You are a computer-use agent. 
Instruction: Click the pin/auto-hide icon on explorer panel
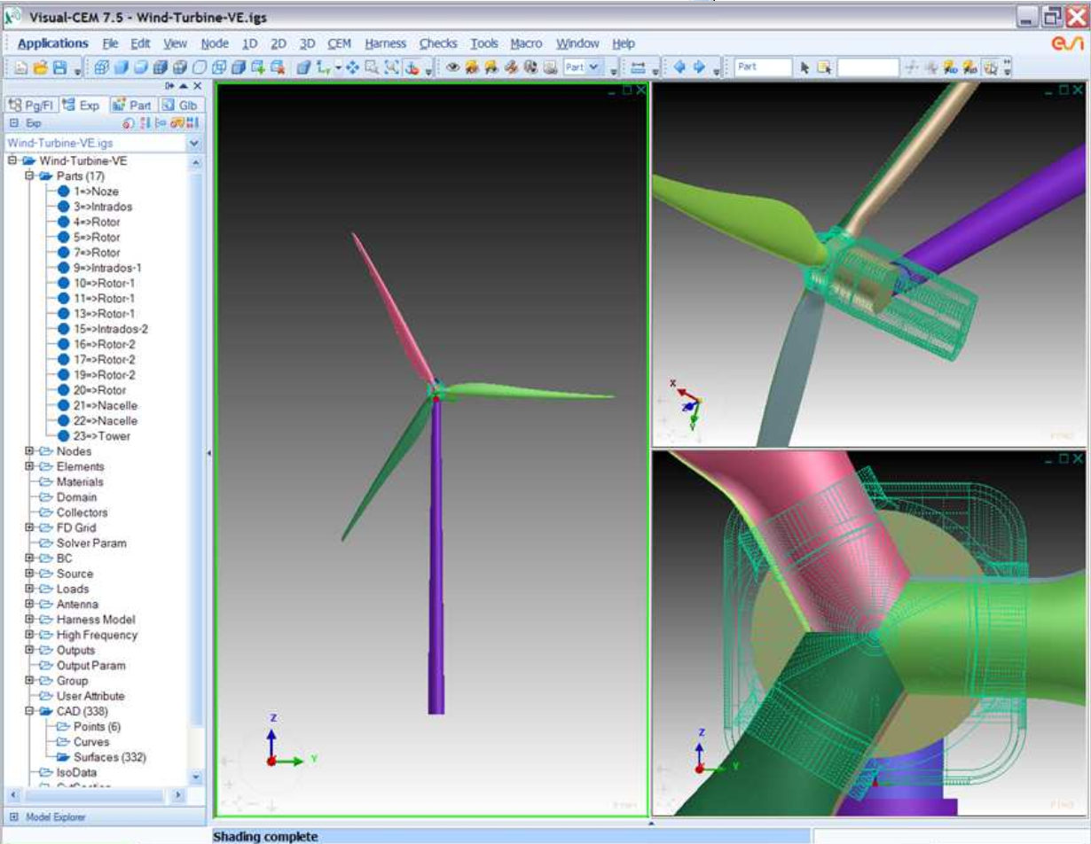169,86
